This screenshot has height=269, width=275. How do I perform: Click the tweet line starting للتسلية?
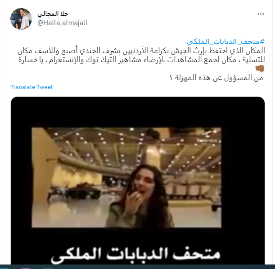coord(142,60)
